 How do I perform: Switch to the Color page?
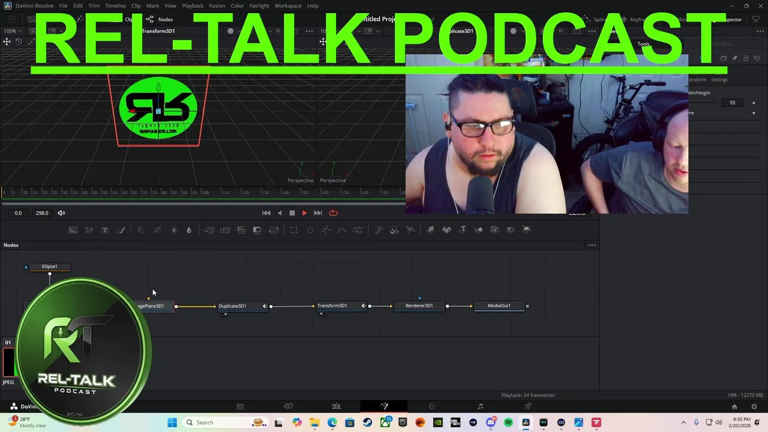click(432, 406)
